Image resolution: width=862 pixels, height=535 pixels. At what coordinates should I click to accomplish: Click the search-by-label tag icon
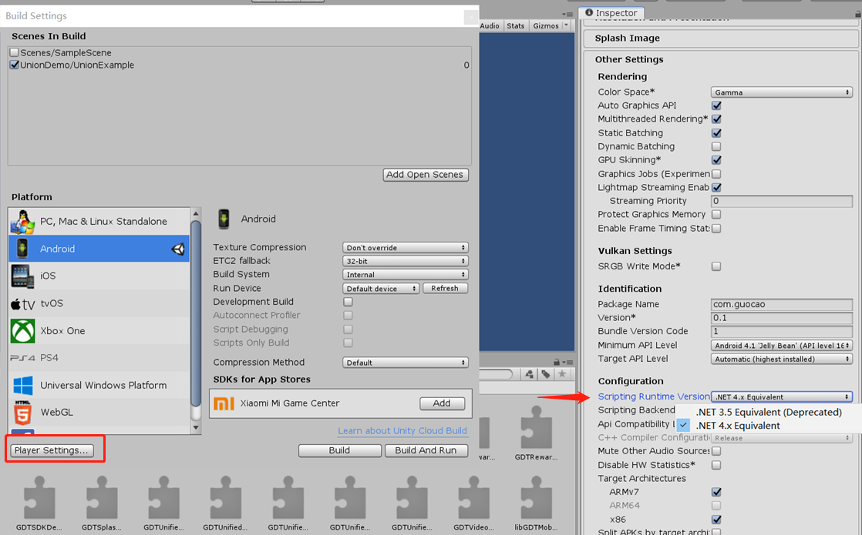546,374
